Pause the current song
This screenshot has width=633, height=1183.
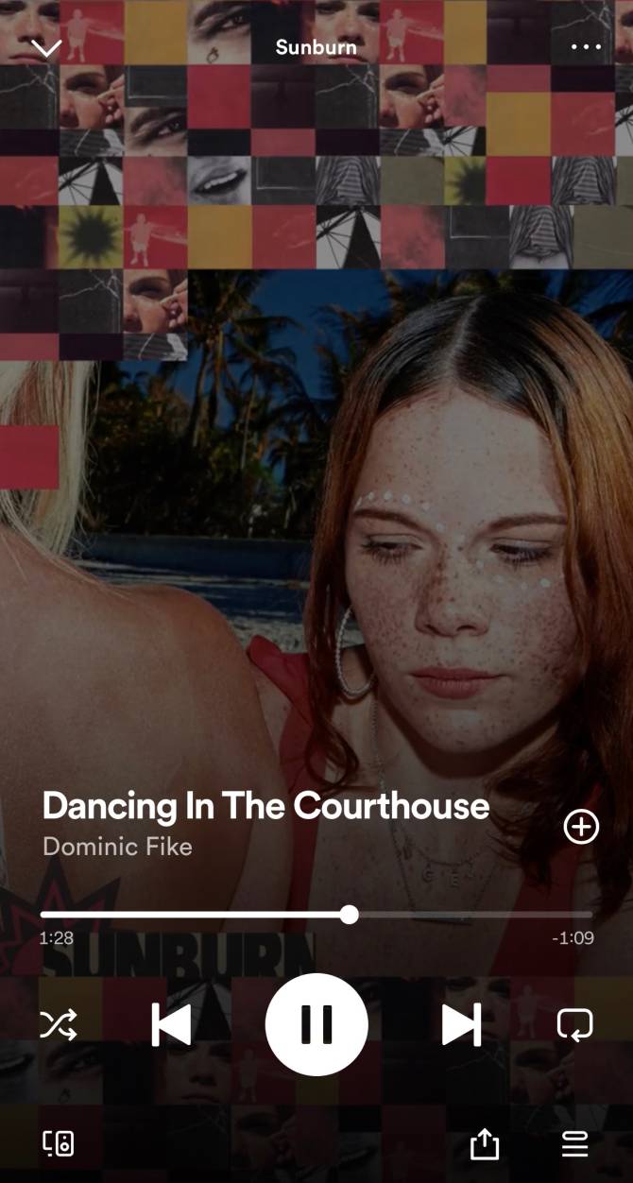pos(316,1024)
